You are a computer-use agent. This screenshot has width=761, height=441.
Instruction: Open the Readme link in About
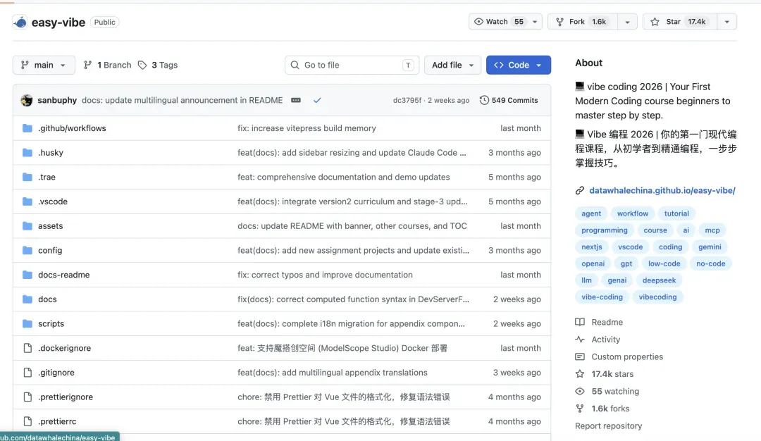click(x=607, y=322)
